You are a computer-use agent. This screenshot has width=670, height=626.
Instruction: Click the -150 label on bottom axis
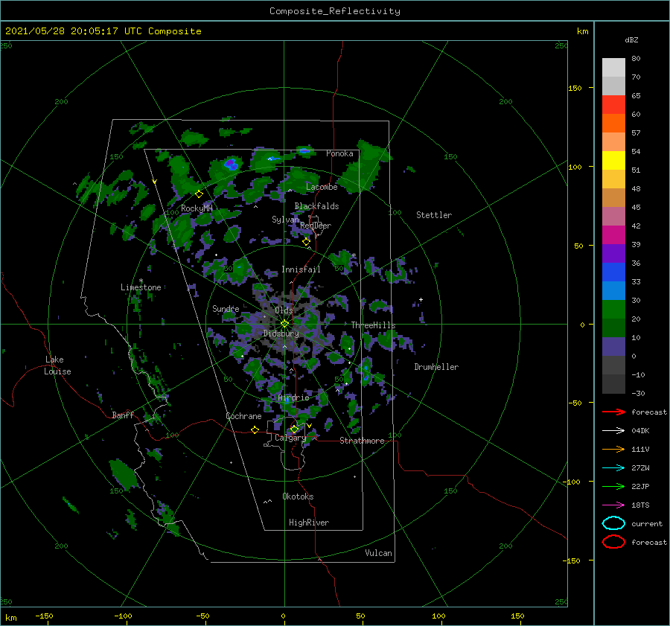coord(44,616)
